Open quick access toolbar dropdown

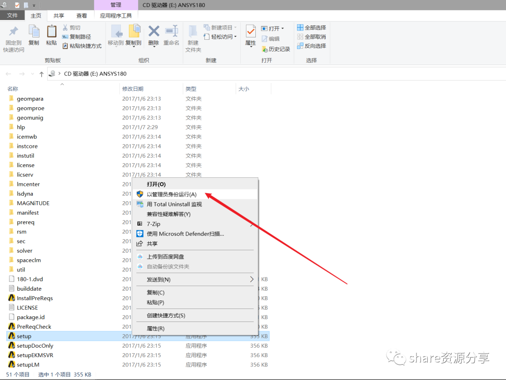[34, 5]
